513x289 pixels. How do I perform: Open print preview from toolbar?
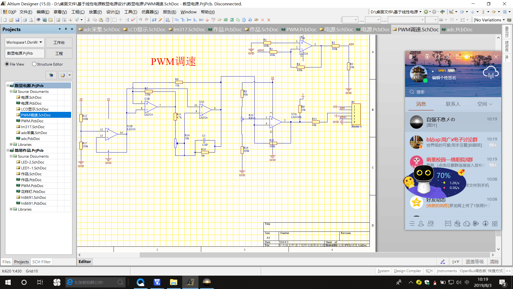pyautogui.click(x=31, y=20)
